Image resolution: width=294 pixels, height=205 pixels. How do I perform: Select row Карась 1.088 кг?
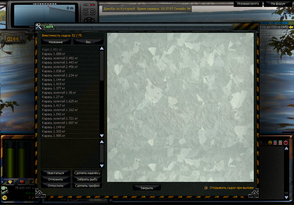(x=70, y=54)
